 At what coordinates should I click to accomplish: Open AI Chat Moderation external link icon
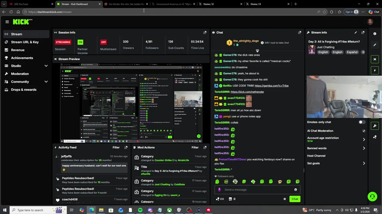click(364, 131)
